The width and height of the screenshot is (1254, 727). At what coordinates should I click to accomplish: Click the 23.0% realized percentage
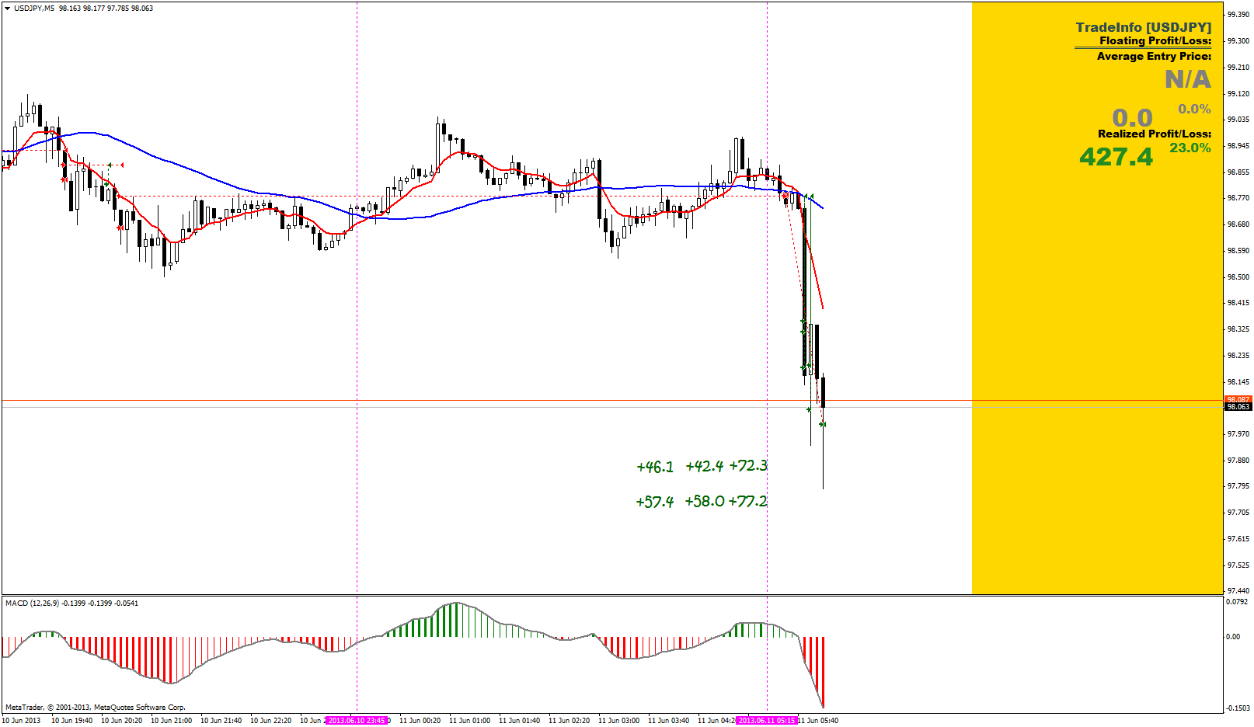1190,148
